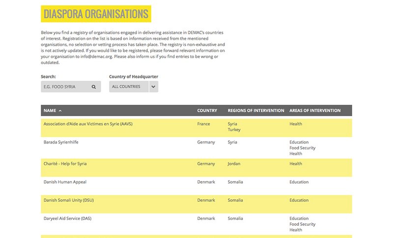Click Health in Barada Syrienhilfe row
This screenshot has height=238, width=393.
[296, 154]
